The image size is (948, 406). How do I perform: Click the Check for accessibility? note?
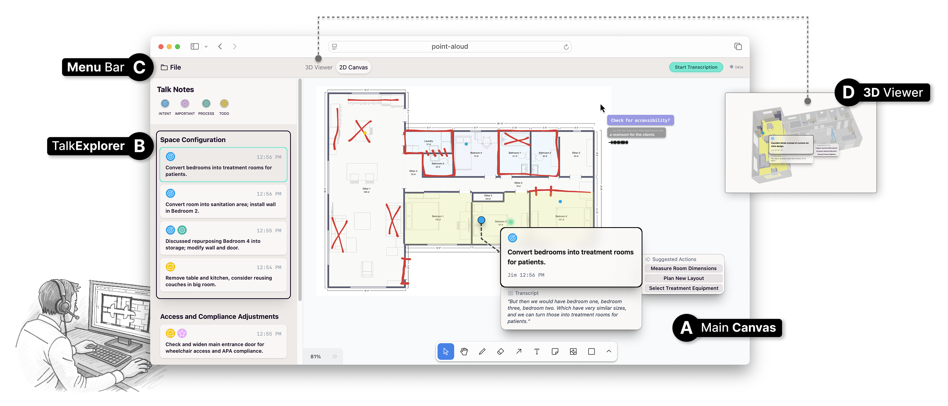(640, 120)
